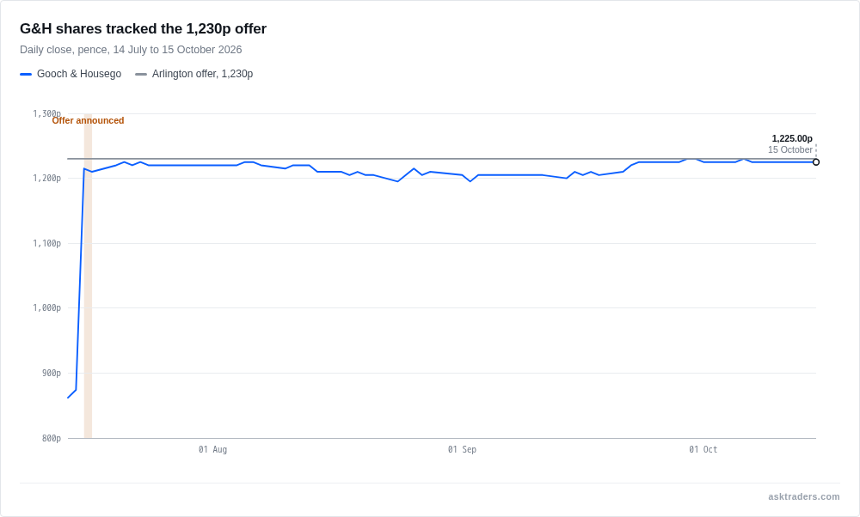Screen dimensions: 860x517
Task: Click the 'Offer announced' annotation label
Action: click(88, 120)
